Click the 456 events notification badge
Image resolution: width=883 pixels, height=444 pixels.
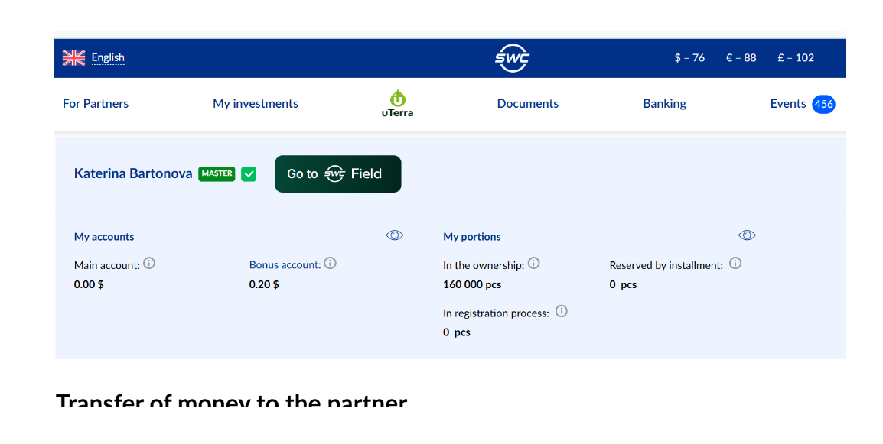click(823, 104)
